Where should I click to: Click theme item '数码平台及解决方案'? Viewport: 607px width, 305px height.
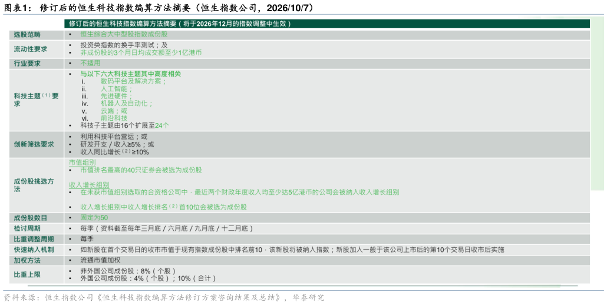click(x=134, y=81)
